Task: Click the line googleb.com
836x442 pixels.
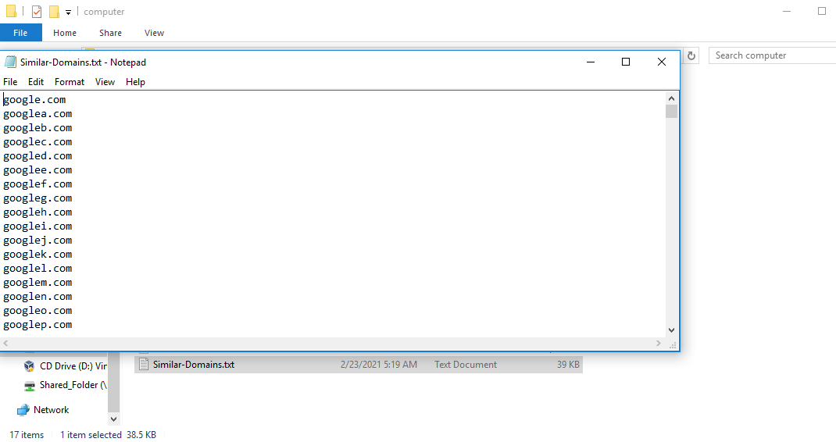Action: (x=38, y=128)
